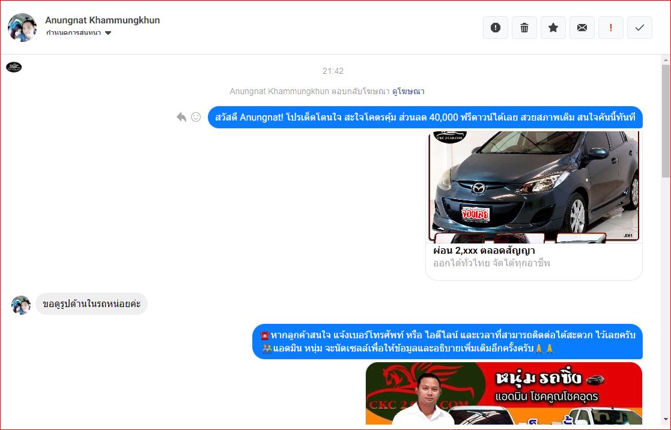Delete conversation with trash icon
Screen dimensions: 671x430
pyautogui.click(x=524, y=28)
